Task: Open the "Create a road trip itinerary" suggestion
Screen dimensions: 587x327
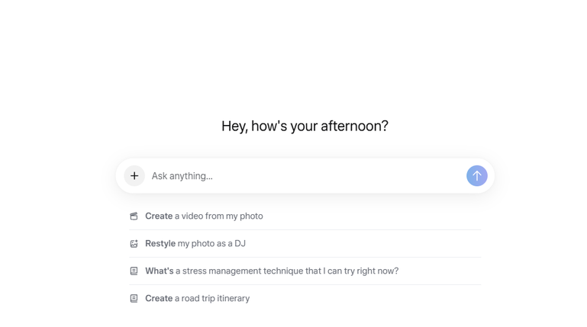Action: [x=197, y=299]
